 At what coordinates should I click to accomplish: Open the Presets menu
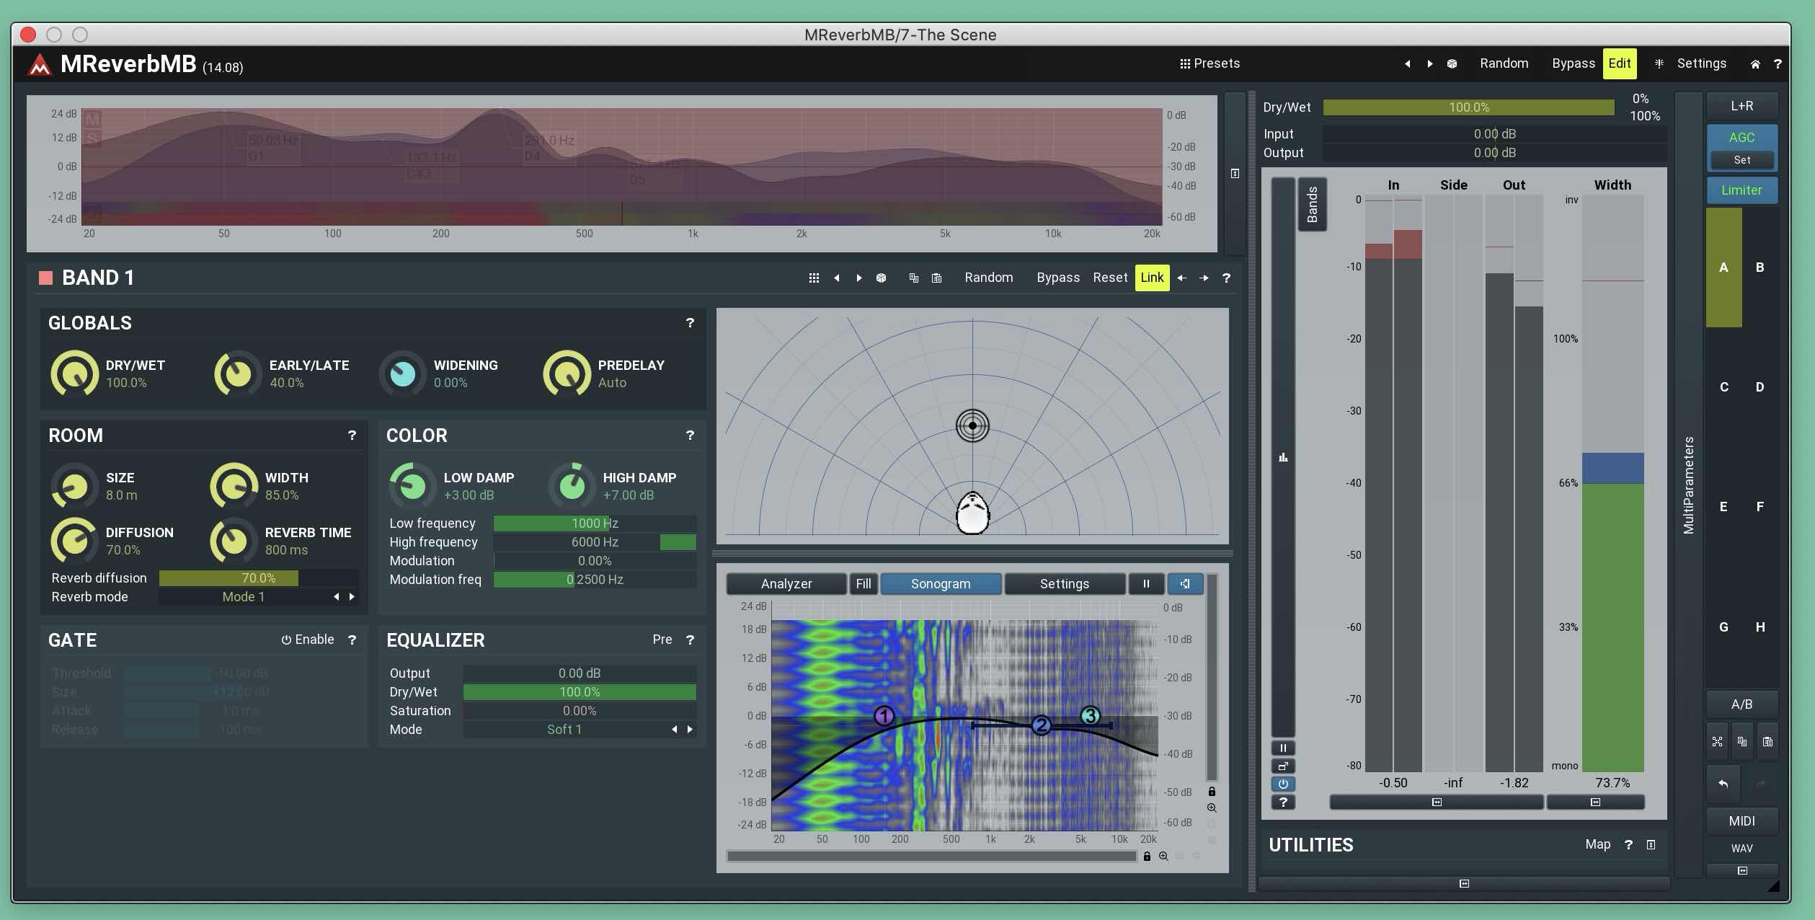1210,63
